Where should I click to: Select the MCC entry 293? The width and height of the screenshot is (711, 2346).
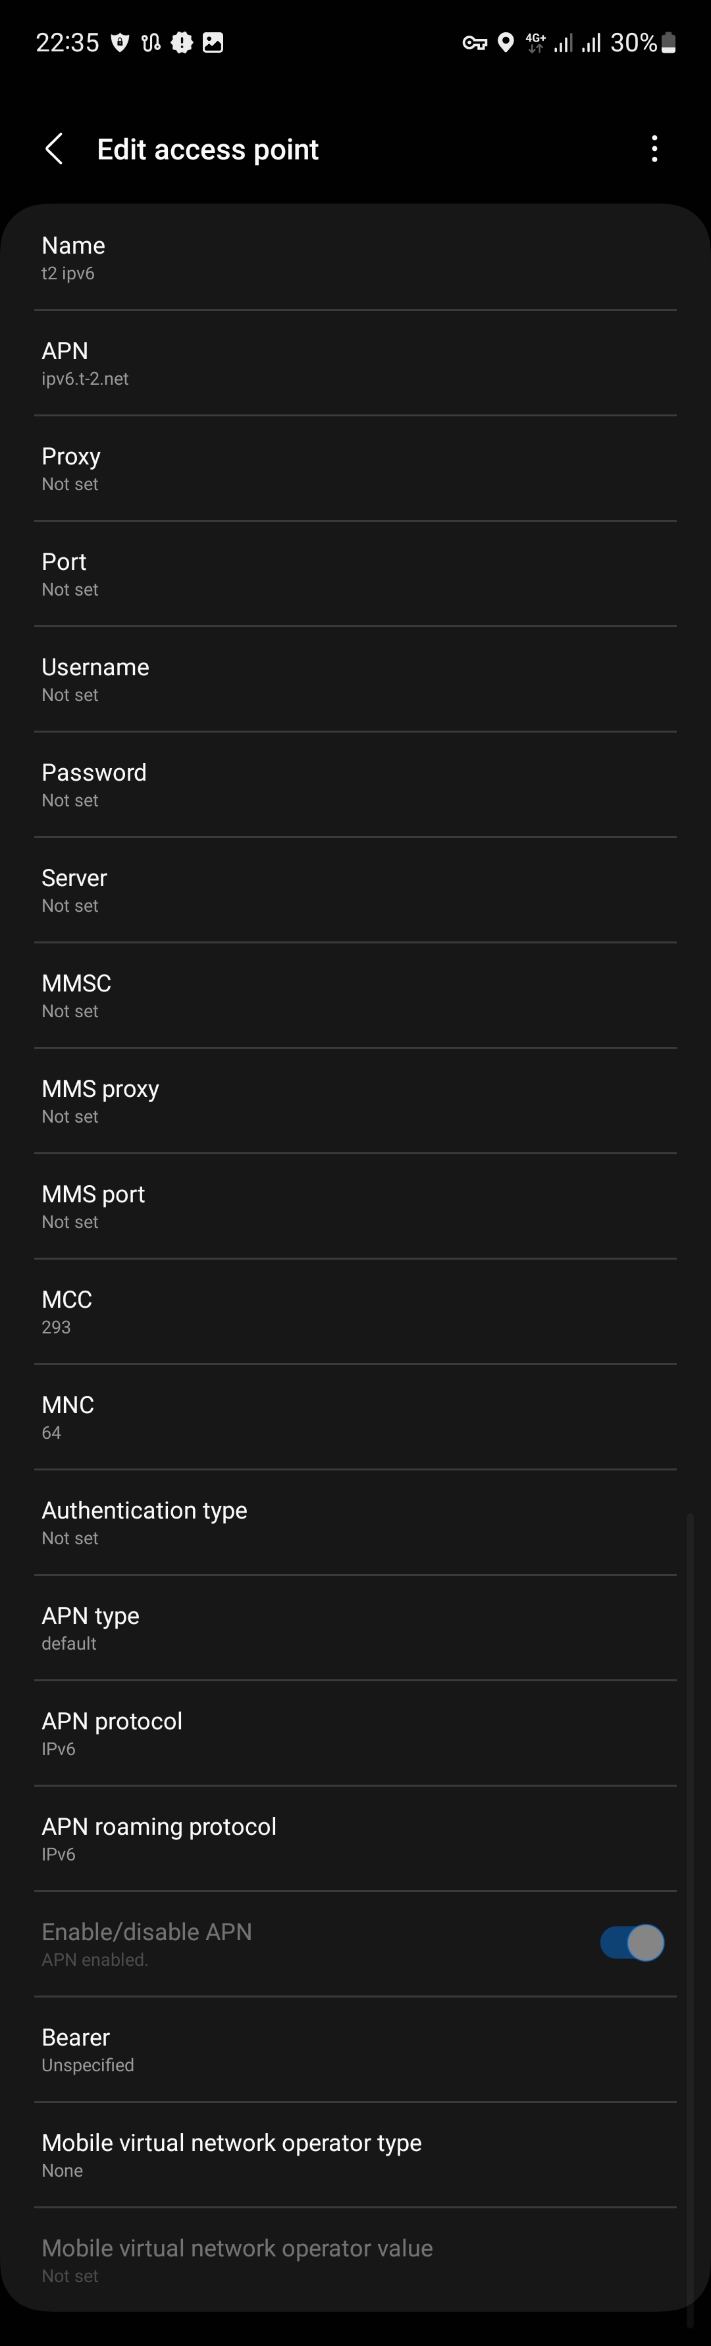(x=355, y=1312)
